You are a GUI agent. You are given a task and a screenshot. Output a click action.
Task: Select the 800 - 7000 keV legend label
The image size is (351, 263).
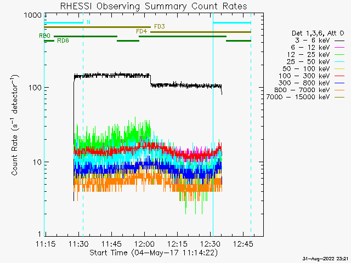pyautogui.click(x=302, y=90)
